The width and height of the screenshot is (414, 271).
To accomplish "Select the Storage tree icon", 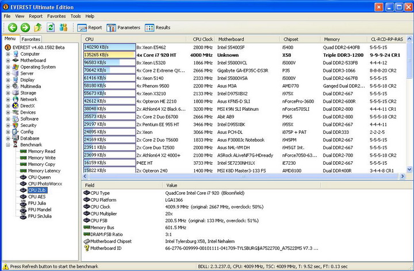I will coord(16,93).
